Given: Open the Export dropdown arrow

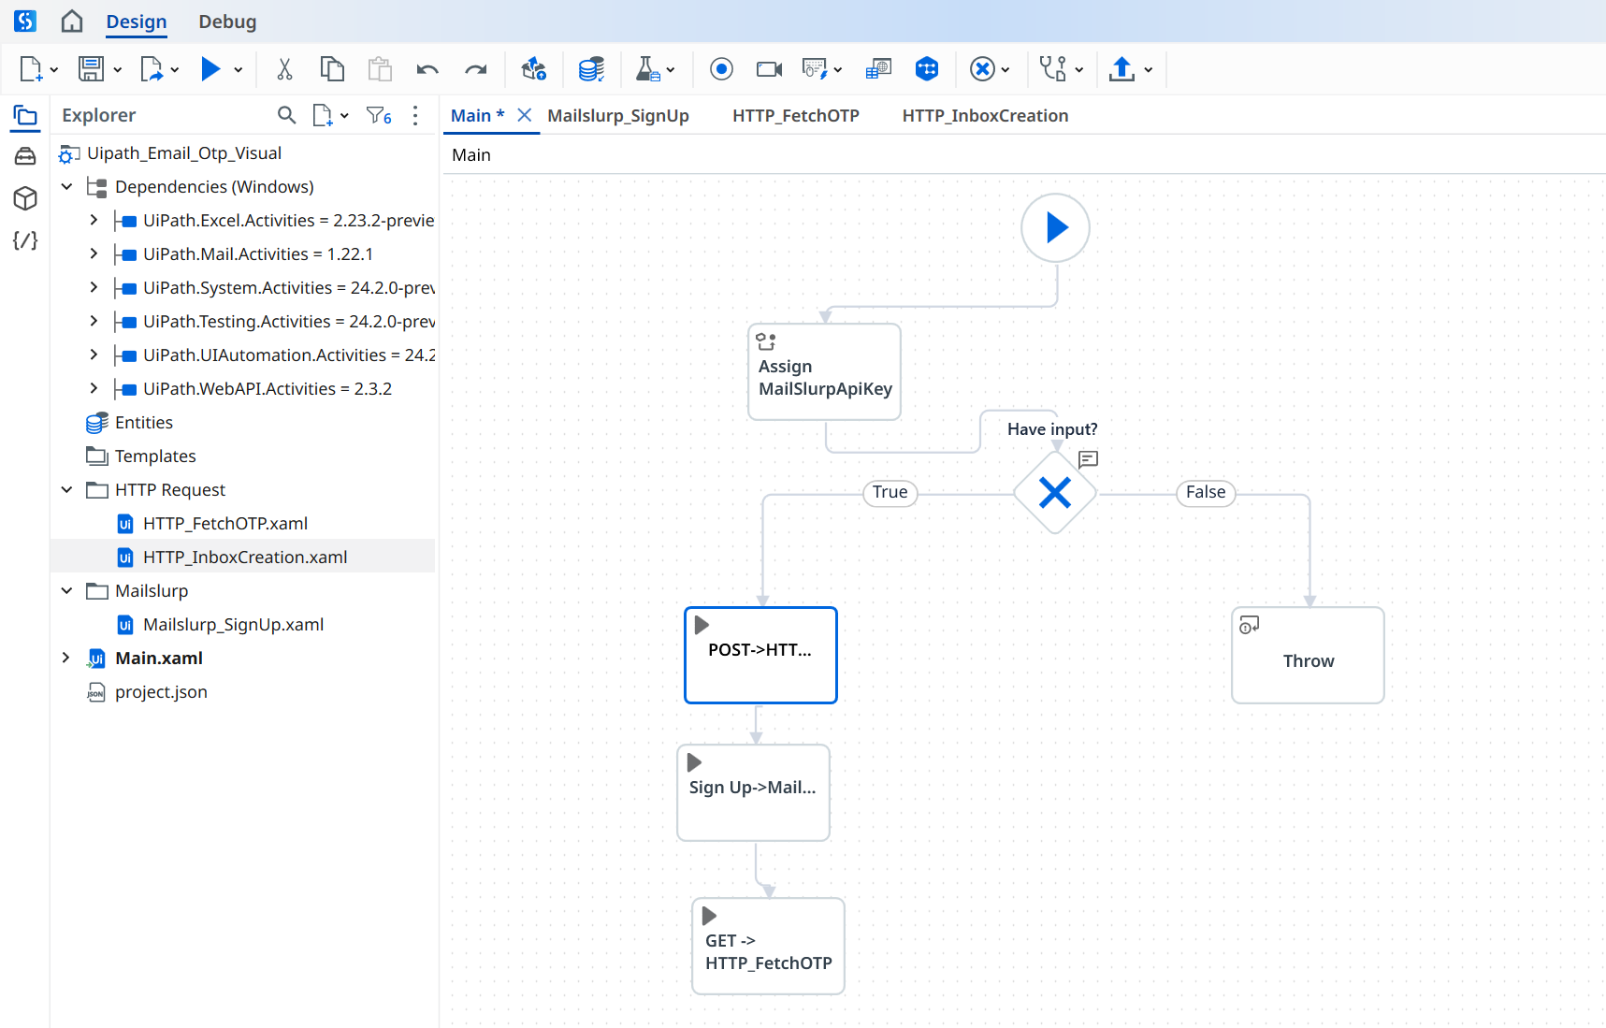Looking at the screenshot, I should 174,68.
